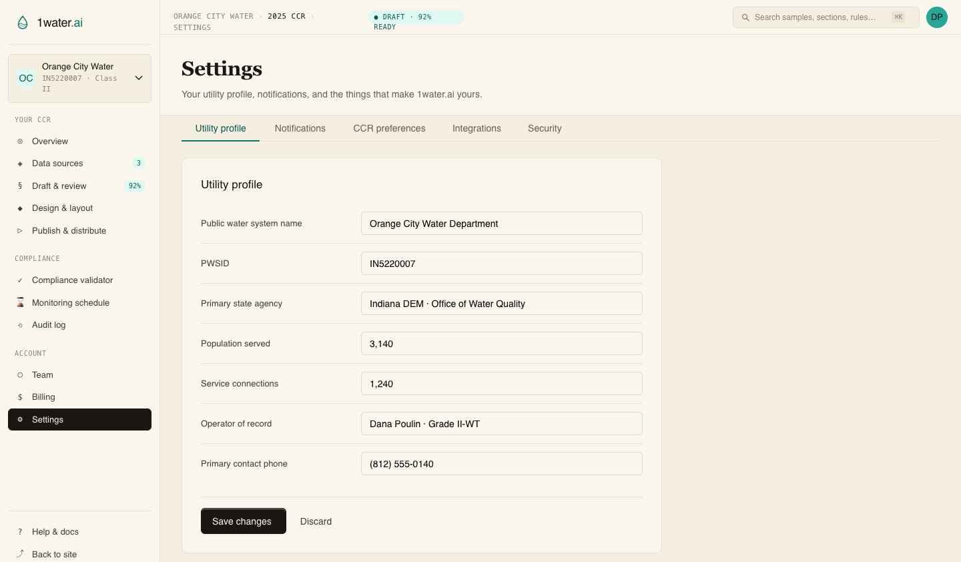Click the Overview sidebar icon
961x562 pixels.
tap(20, 142)
